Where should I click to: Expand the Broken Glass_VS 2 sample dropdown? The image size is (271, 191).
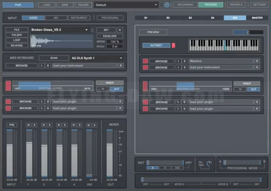[x=87, y=30]
